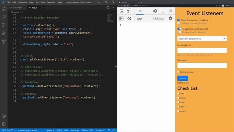Open the Manage gear in VS Code
The image size is (234, 132).
point(4,124)
